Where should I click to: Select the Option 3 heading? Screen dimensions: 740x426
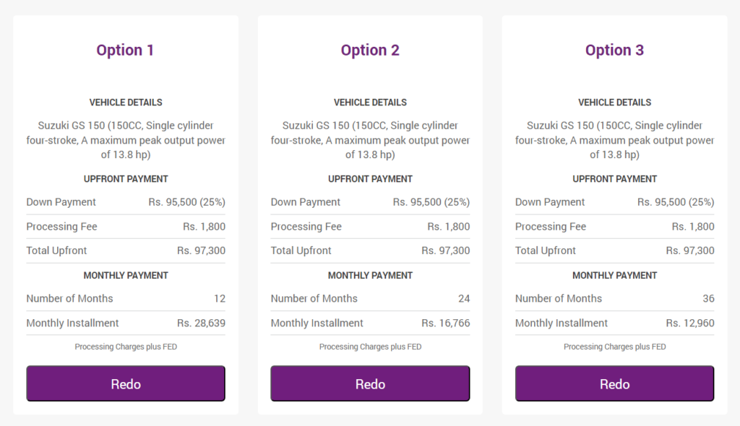[614, 50]
